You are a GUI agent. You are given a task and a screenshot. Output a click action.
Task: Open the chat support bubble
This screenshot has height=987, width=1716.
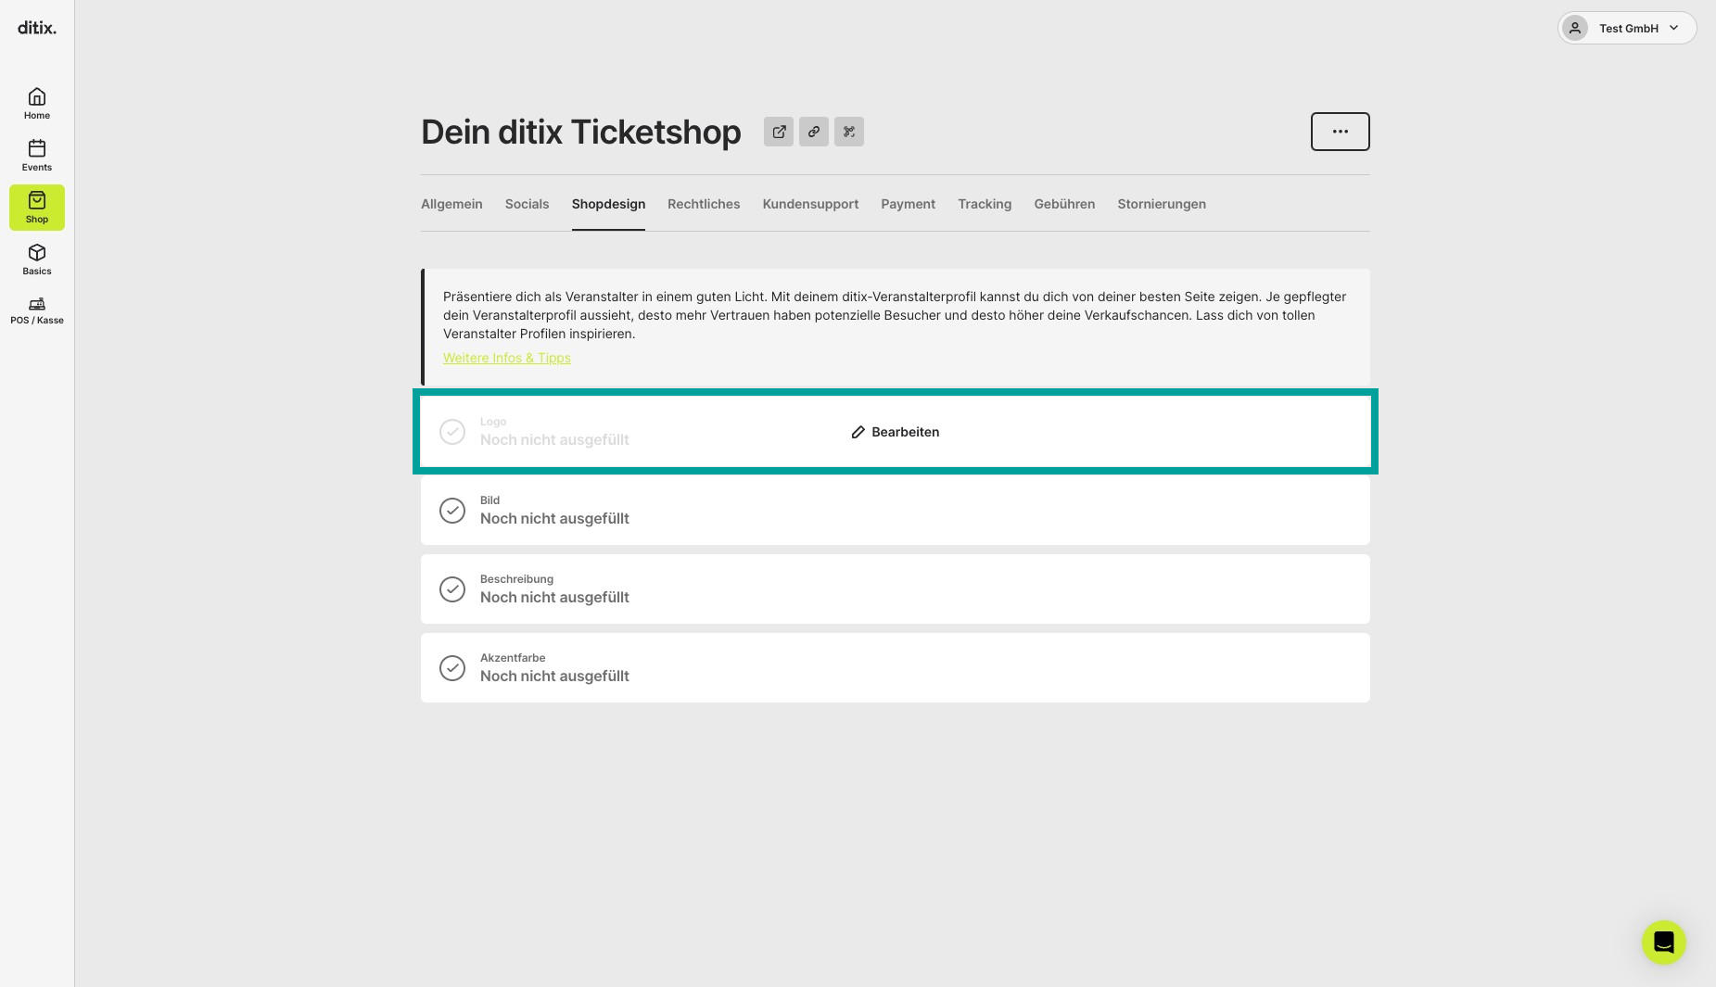(x=1663, y=943)
